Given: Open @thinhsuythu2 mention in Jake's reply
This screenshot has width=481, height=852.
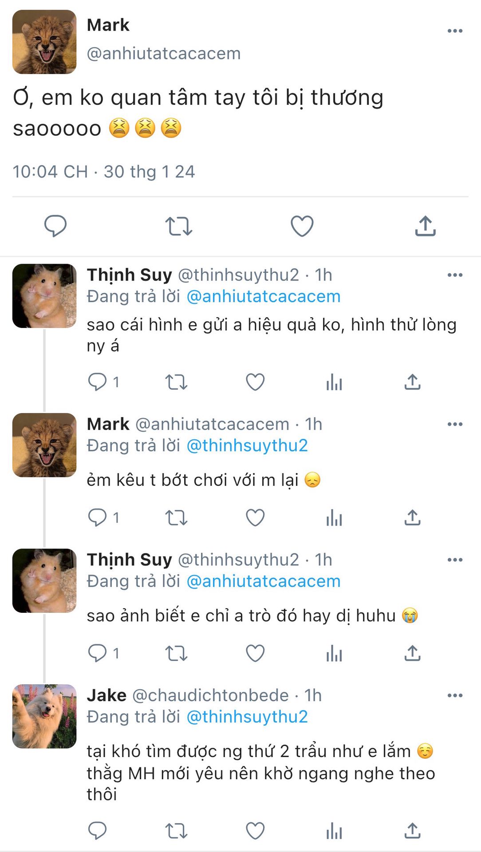Looking at the screenshot, I should pyautogui.click(x=247, y=717).
